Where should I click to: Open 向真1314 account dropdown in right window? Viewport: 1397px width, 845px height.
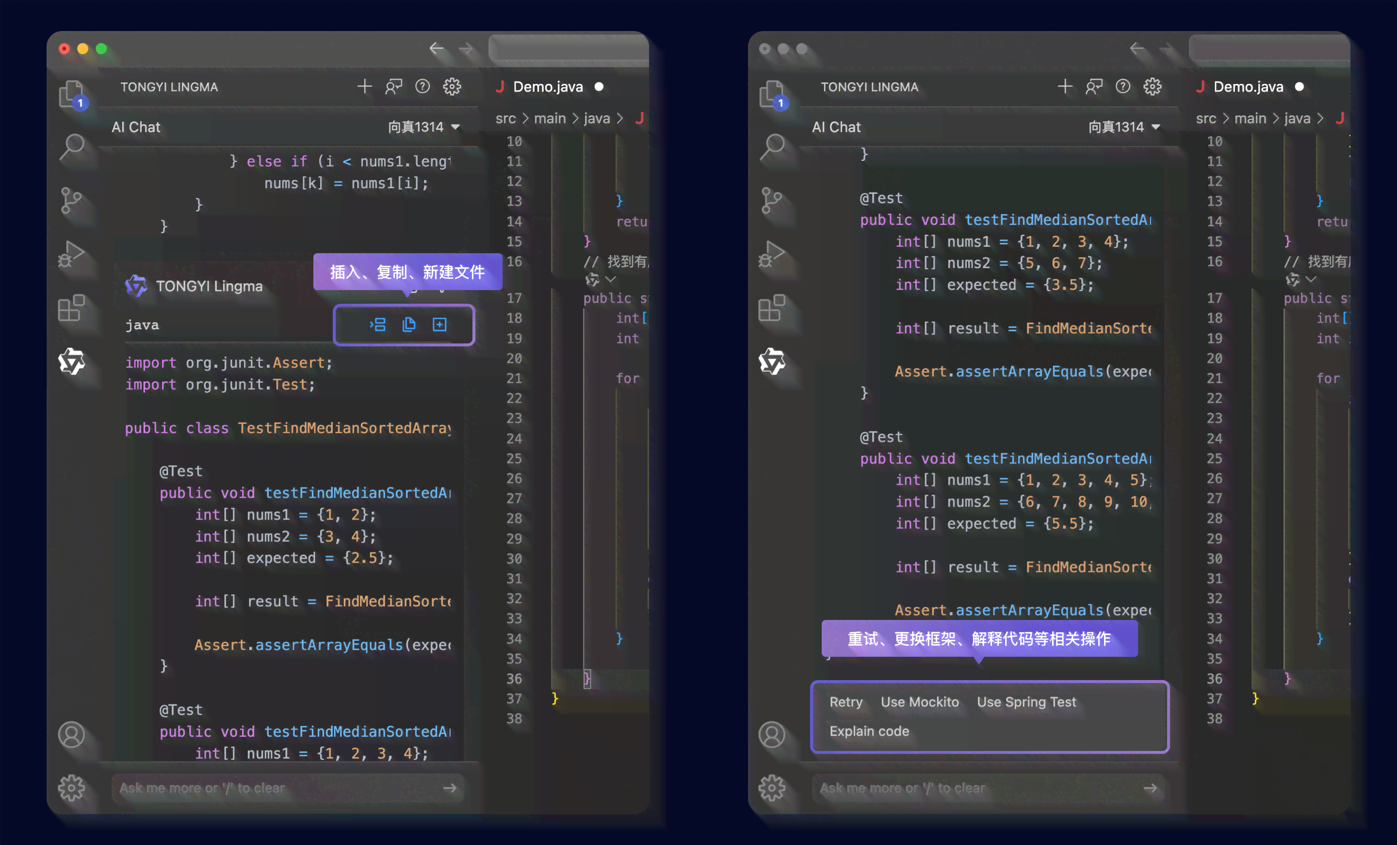[x=1124, y=127]
